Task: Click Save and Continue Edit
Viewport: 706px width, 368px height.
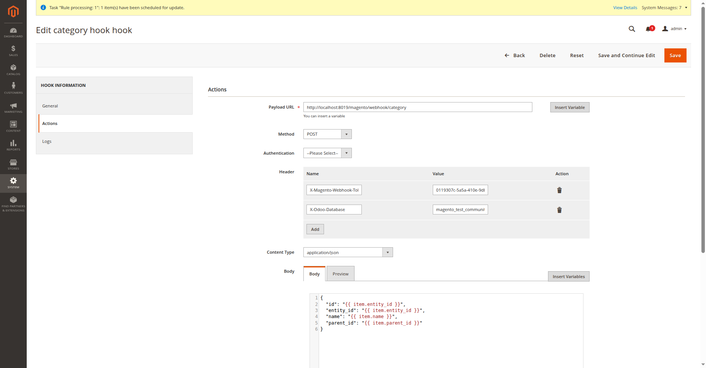Action: [x=627, y=55]
